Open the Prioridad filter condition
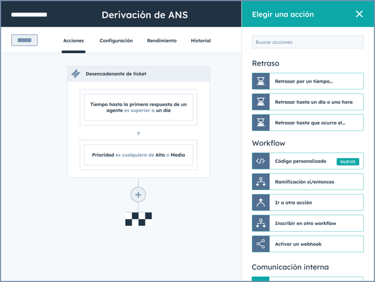375x282 pixels. tap(138, 155)
